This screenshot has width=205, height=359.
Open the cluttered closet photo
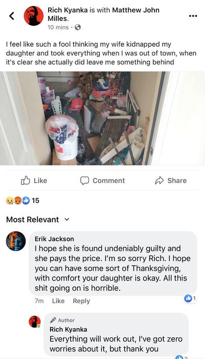click(102, 118)
